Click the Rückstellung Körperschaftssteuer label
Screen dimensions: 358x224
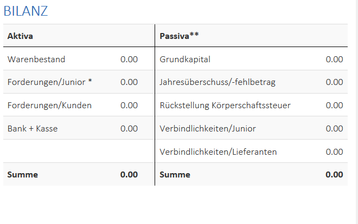225,106
